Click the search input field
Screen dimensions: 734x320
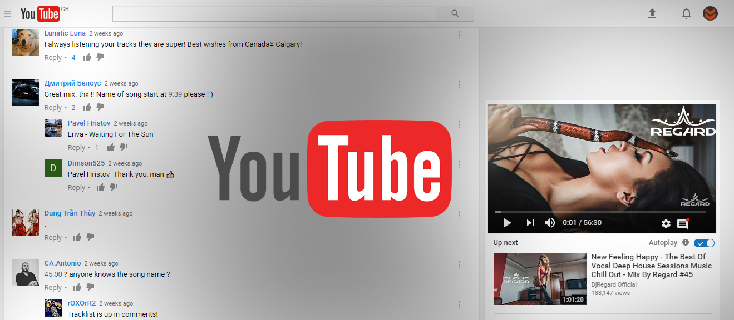coord(275,13)
